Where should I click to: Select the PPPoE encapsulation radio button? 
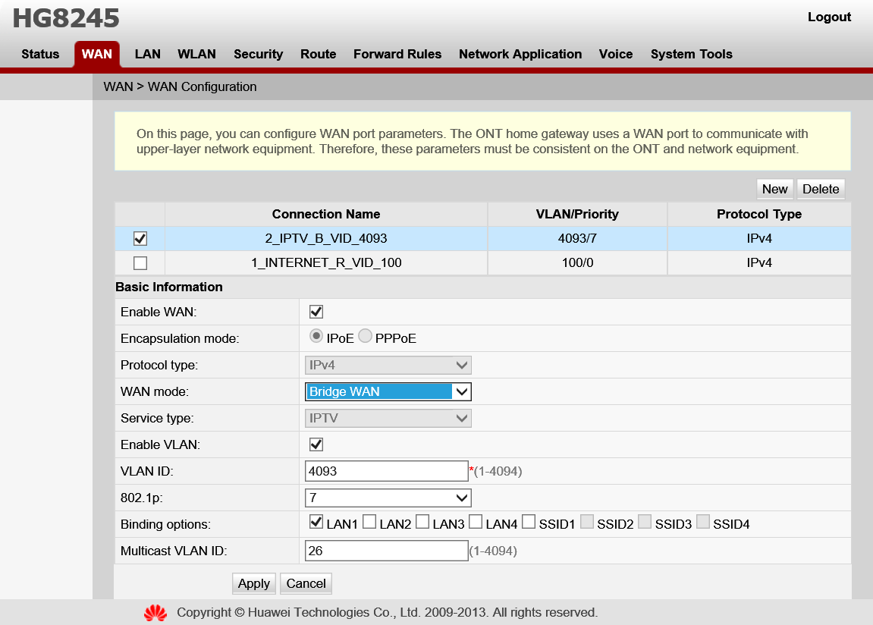(366, 337)
